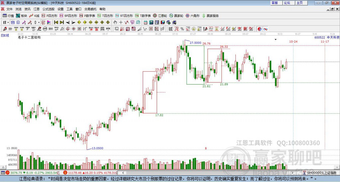Open the calculator icon in toolbar
The image size is (340, 182).
pos(151,22)
